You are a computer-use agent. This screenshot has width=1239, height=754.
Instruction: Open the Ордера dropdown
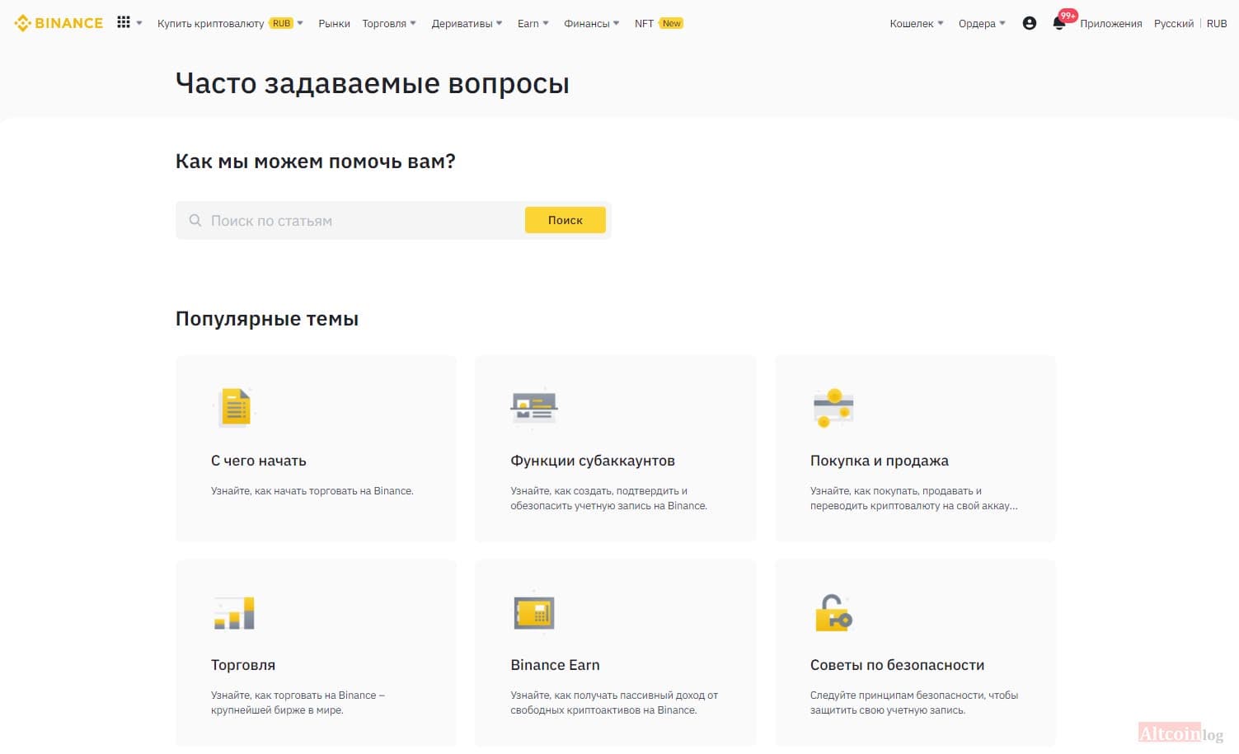[x=982, y=23]
